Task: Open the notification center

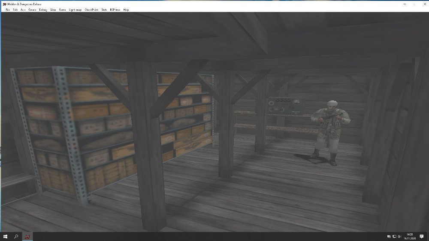Action: (421, 236)
